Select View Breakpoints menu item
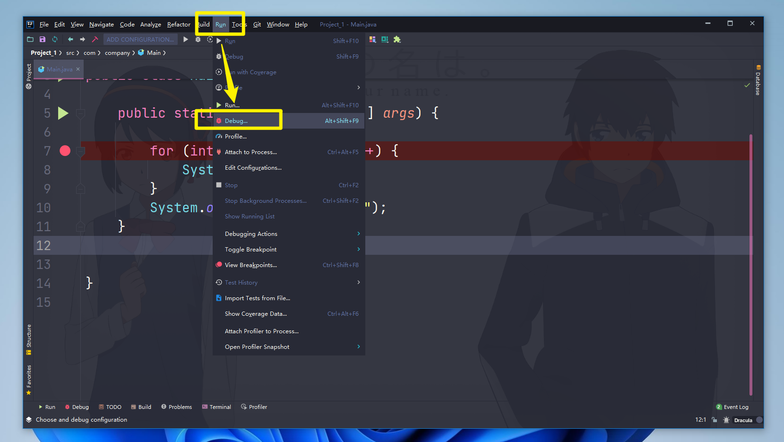This screenshot has width=784, height=442. coord(289,265)
